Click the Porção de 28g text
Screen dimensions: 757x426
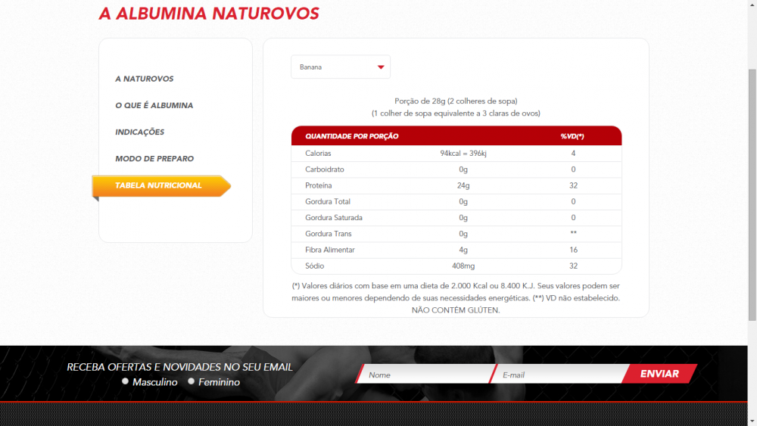tap(456, 101)
